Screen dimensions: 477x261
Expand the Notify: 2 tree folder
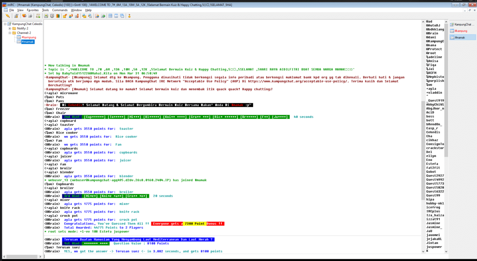pos(10,29)
